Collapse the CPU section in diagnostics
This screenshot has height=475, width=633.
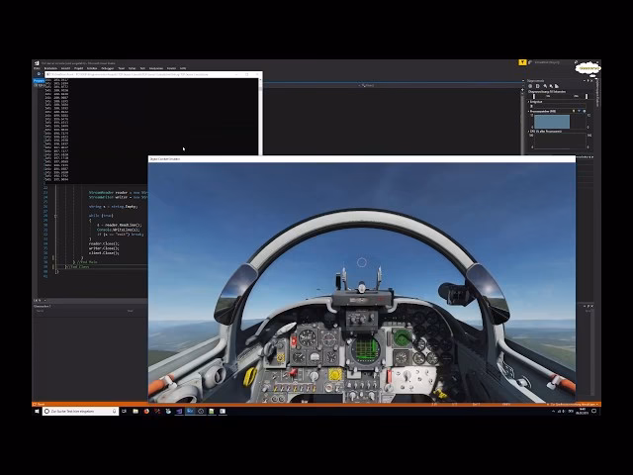(529, 132)
